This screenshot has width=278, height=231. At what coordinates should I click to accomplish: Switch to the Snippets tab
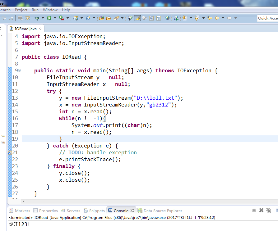pyautogui.click(x=94, y=211)
